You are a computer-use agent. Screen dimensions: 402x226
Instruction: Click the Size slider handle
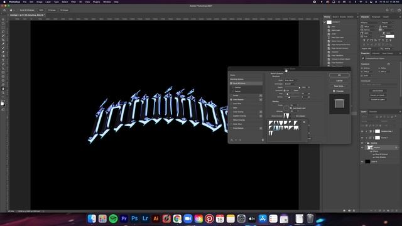[x=288, y=94]
